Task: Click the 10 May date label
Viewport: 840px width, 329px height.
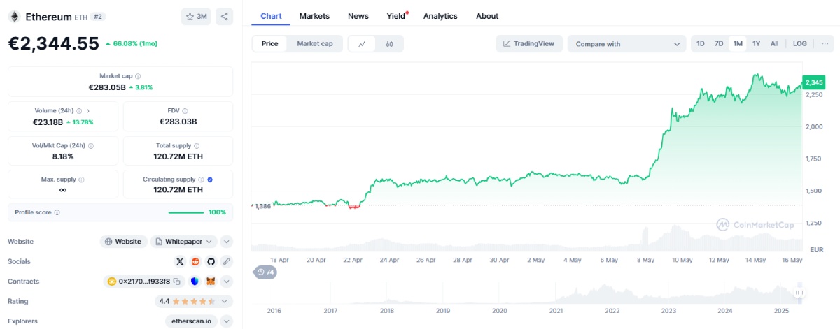Action: click(x=682, y=260)
